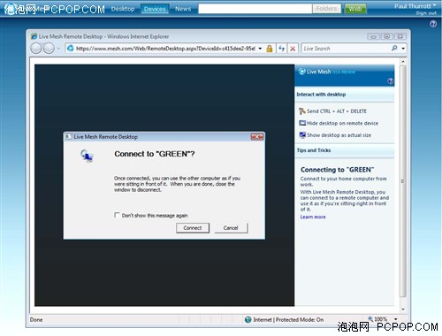Show desktop as actual size
The height and width of the screenshot is (336, 442).
(339, 135)
